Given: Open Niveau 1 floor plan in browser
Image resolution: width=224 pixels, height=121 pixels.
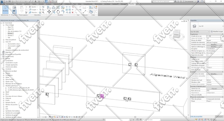Looking at the screenshot, I should click(11, 33).
